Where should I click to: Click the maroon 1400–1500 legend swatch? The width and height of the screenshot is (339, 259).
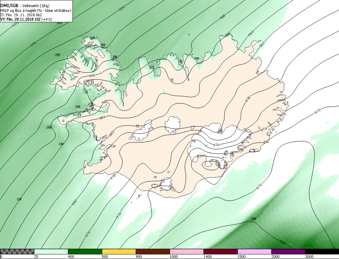221,252
